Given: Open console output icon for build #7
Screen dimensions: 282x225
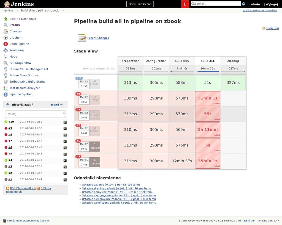Looking at the screenshot, I should [x=65, y=141].
